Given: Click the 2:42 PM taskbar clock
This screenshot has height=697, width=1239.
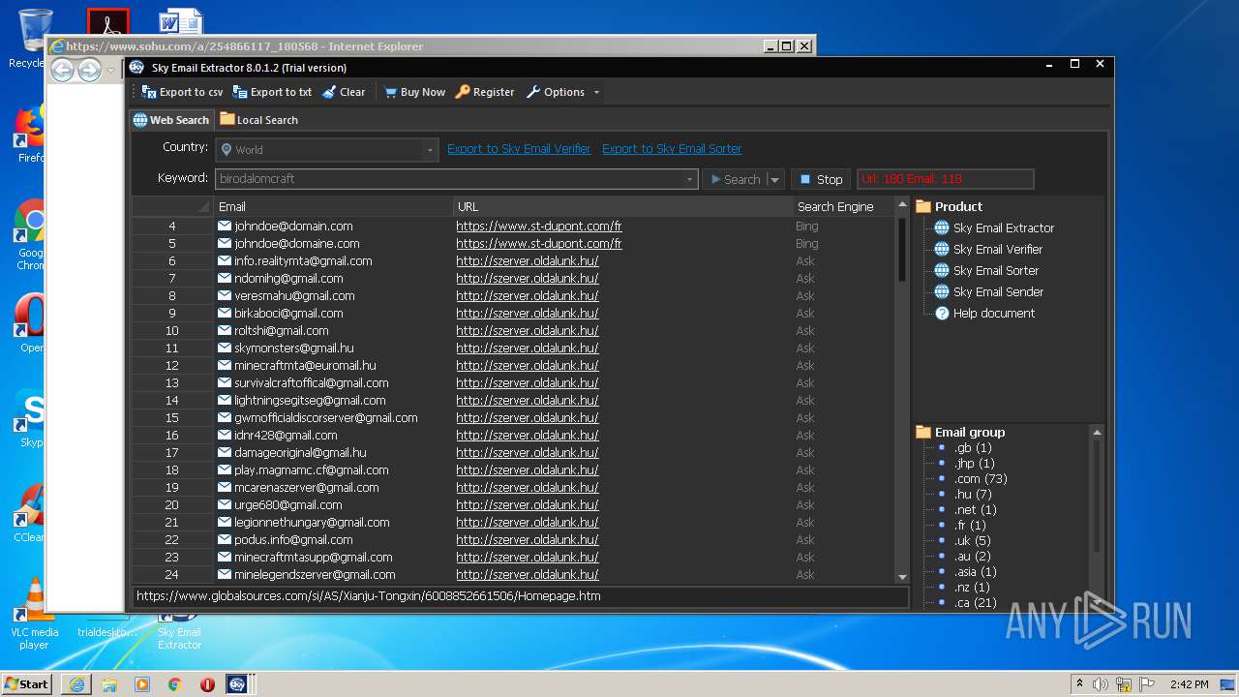Looking at the screenshot, I should coord(1190,684).
